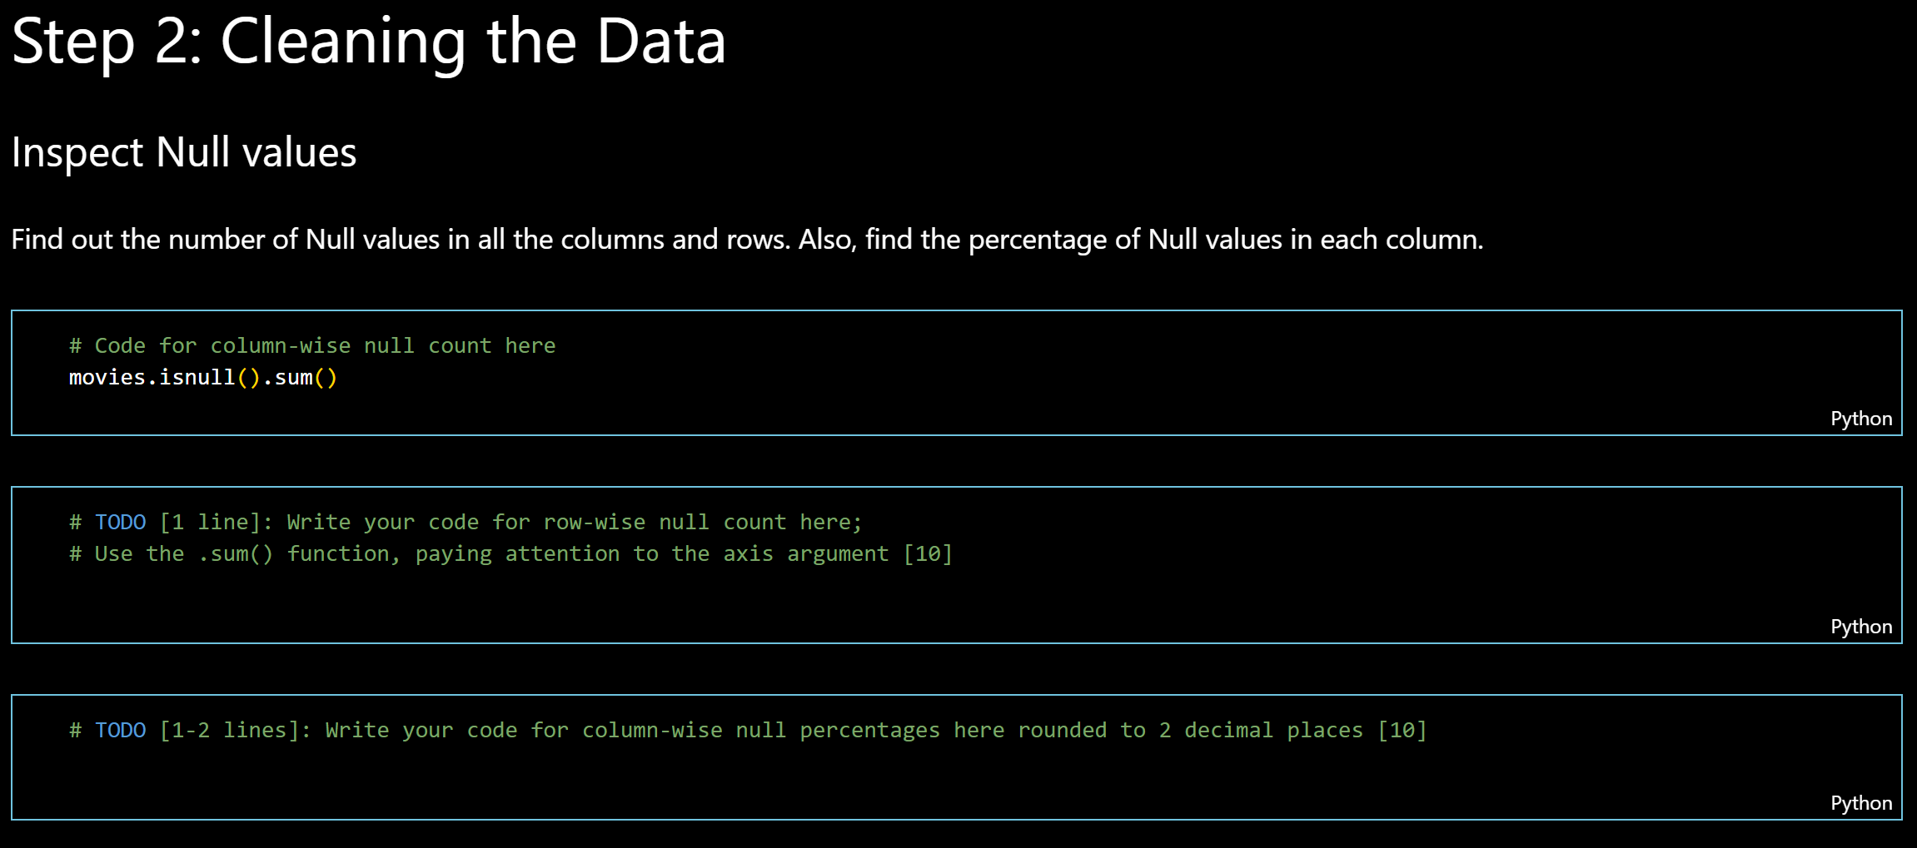Image resolution: width=1917 pixels, height=848 pixels.
Task: Click the row-wise null count TODO comment
Action: (466, 523)
